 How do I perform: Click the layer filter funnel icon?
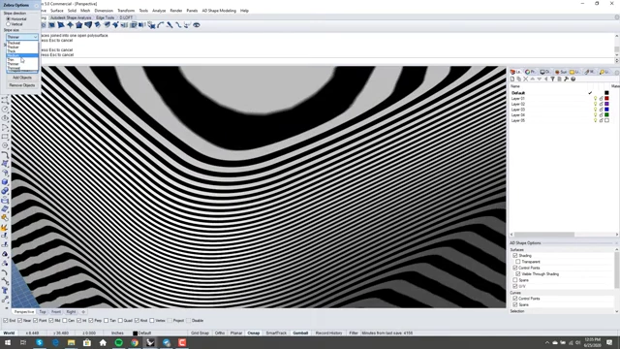[553, 79]
